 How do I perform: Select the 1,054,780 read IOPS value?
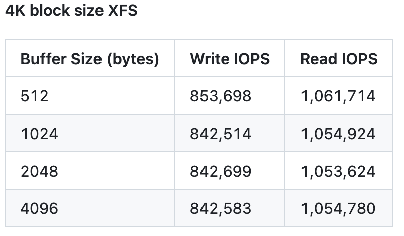tap(338, 208)
